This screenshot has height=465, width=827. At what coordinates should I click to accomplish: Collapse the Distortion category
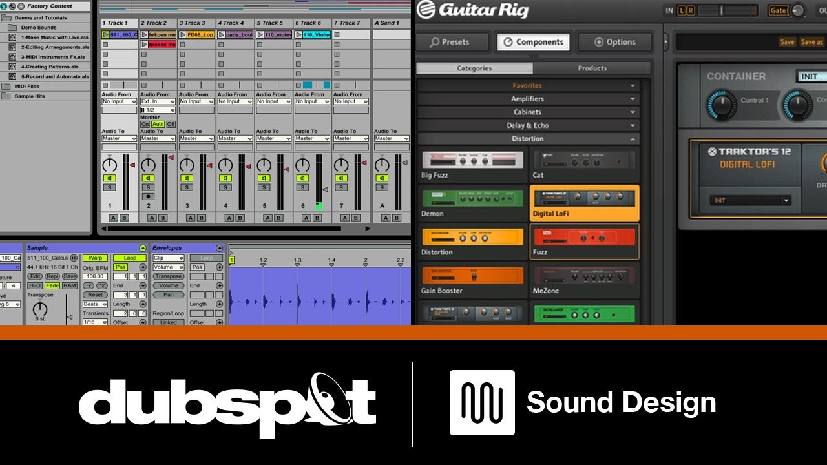click(x=529, y=139)
